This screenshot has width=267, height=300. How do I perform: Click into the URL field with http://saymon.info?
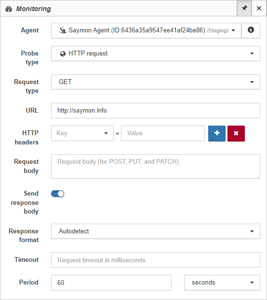(x=156, y=111)
